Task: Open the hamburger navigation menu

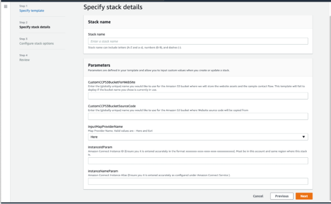Action: (x=6, y=7)
